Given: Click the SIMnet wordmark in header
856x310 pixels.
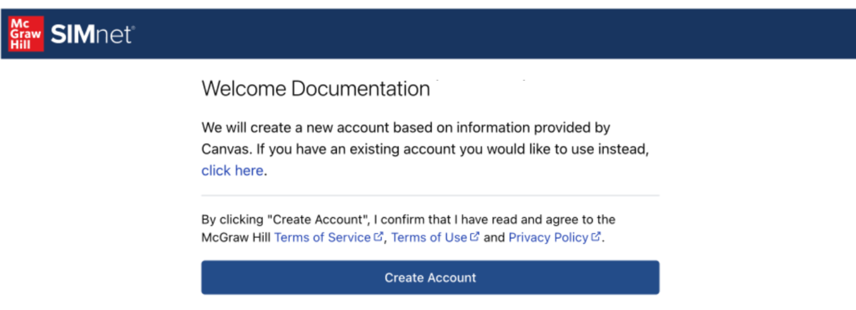Looking at the screenshot, I should pos(92,34).
